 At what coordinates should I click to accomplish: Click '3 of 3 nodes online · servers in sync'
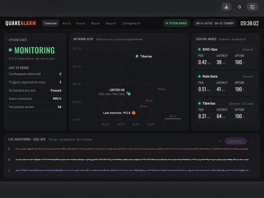pyautogui.click(x=32, y=59)
